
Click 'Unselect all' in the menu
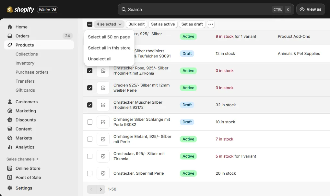point(100,58)
